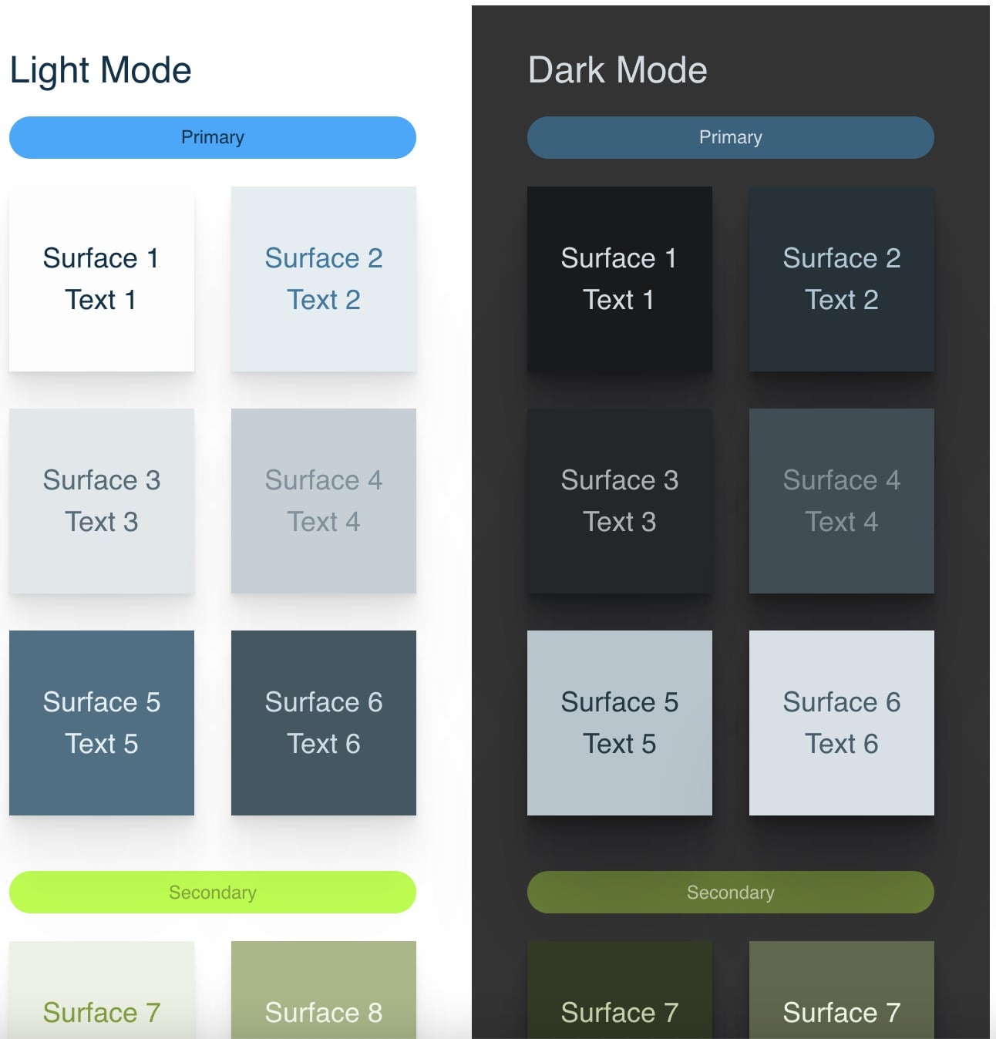The height and width of the screenshot is (1039, 996).
Task: Click the light mode Surface 6 swatch
Action: click(x=324, y=723)
